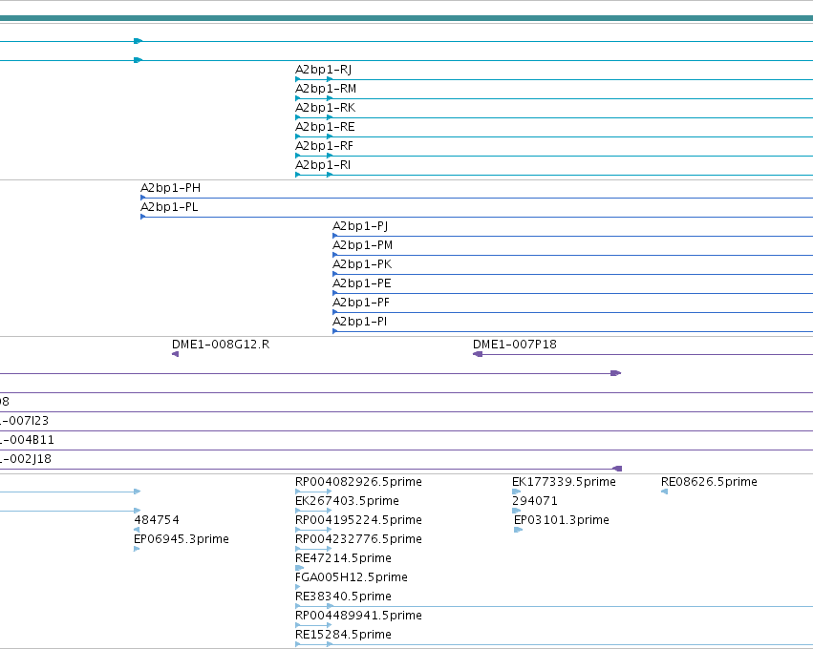
Task: Click the A2bp1-PJ feature start arrowhead
Action: [x=335, y=236]
